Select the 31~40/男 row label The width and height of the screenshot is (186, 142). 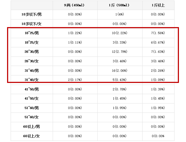[32, 70]
